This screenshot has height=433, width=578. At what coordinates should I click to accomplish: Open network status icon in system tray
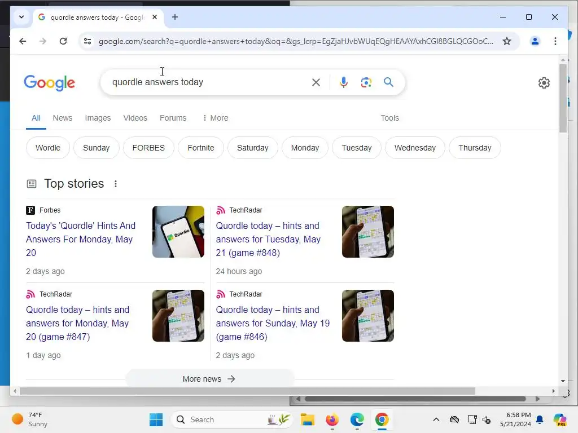[472, 419]
